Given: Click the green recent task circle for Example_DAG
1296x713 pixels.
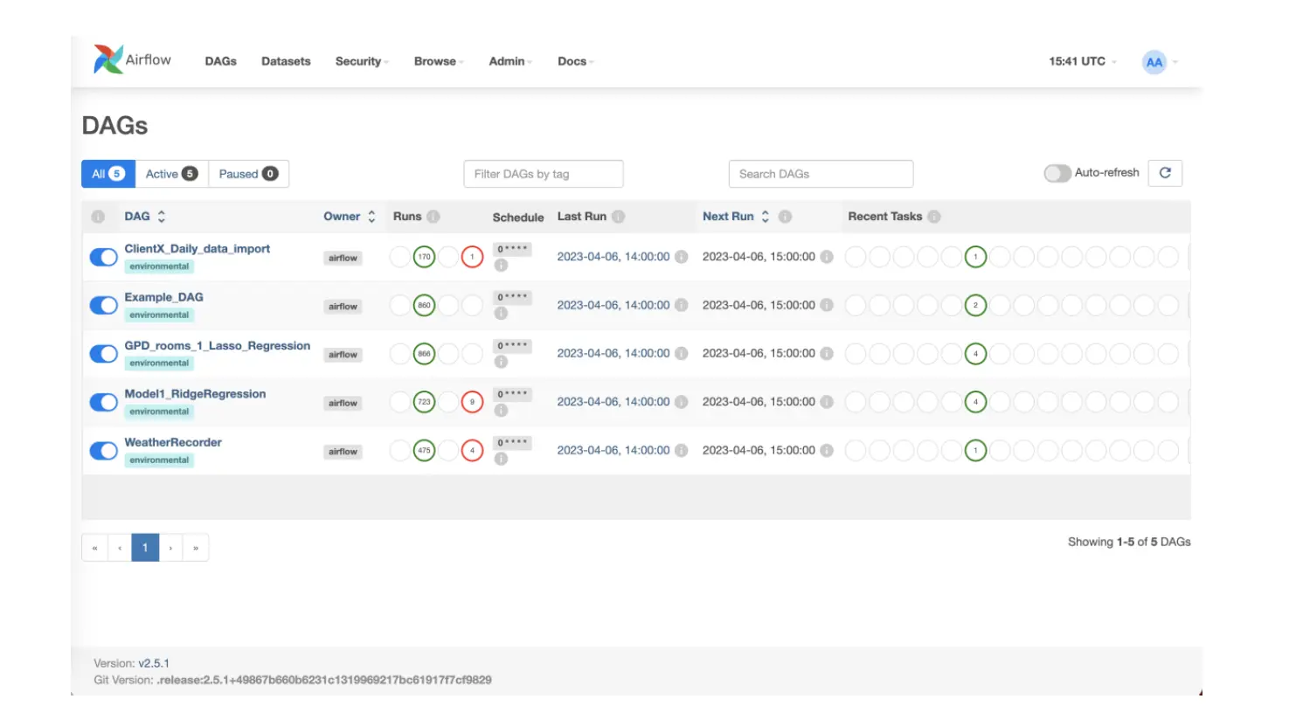Looking at the screenshot, I should (x=976, y=306).
